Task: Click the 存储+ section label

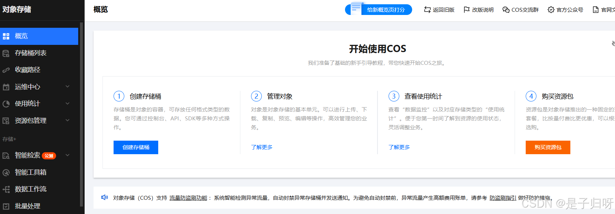Action: pyautogui.click(x=9, y=139)
